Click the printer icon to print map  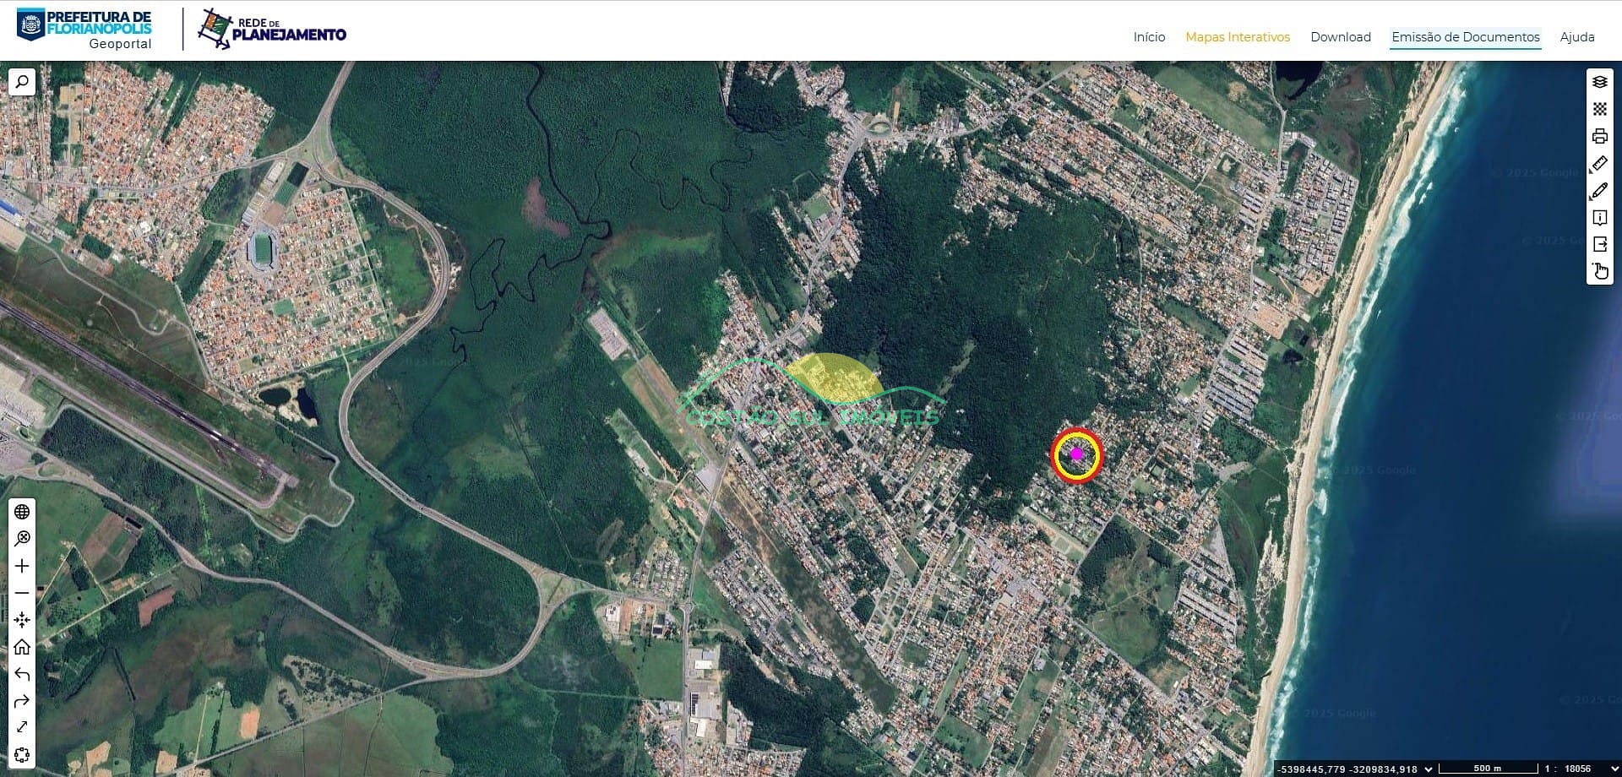coord(1599,136)
